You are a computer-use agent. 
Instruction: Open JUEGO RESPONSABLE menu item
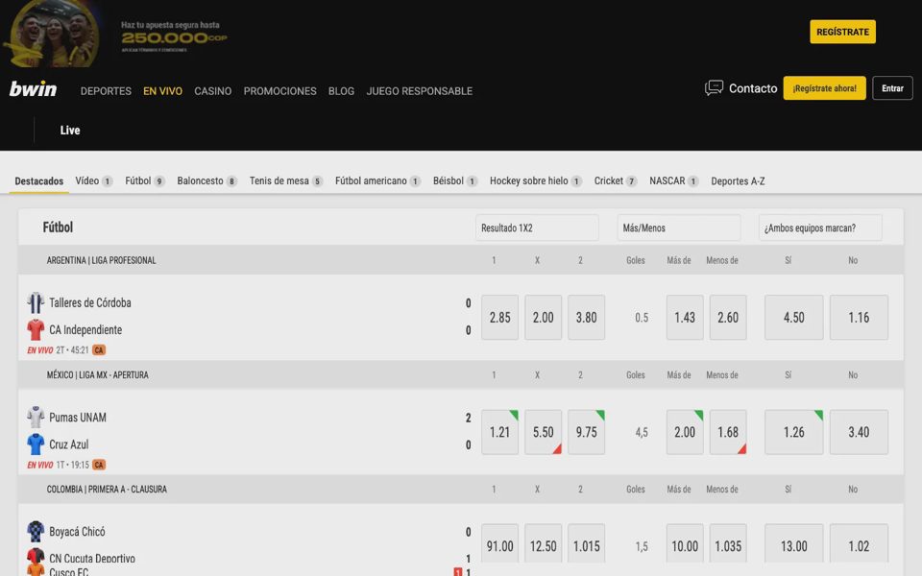point(420,91)
